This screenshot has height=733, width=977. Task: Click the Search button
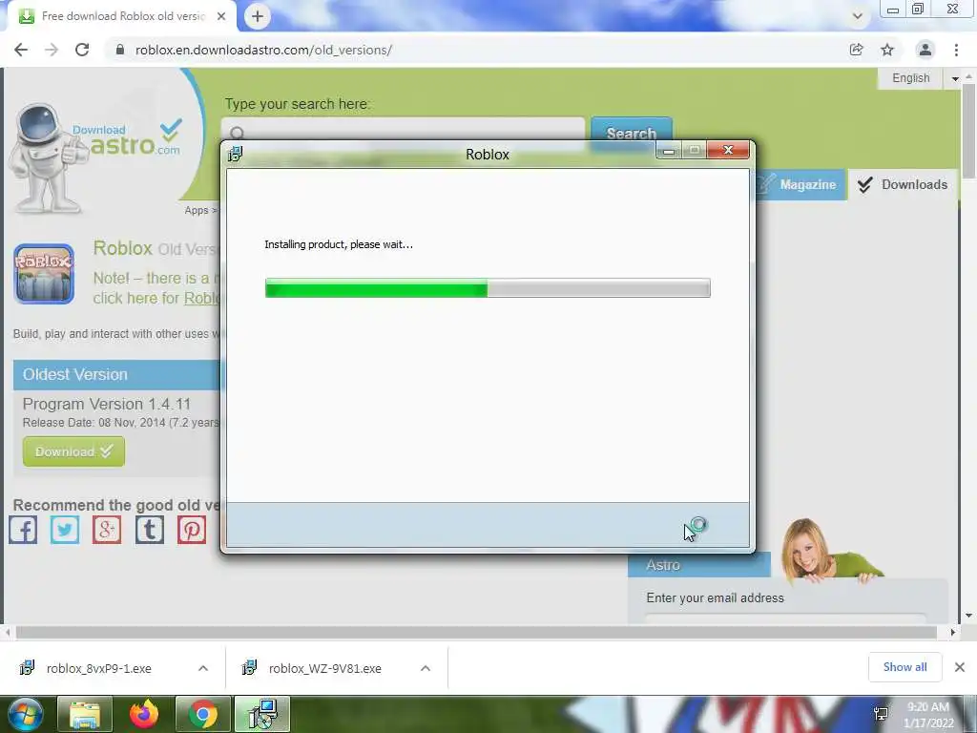click(632, 134)
